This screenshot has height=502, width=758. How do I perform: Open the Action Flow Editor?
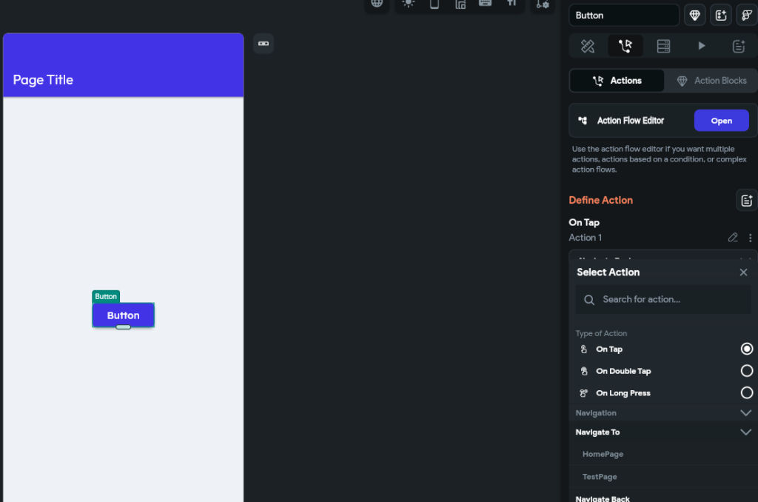coord(721,121)
